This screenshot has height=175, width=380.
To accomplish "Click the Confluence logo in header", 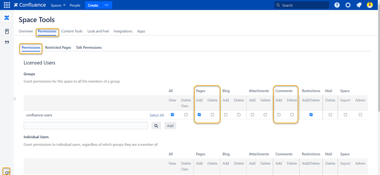I will click(x=30, y=5).
